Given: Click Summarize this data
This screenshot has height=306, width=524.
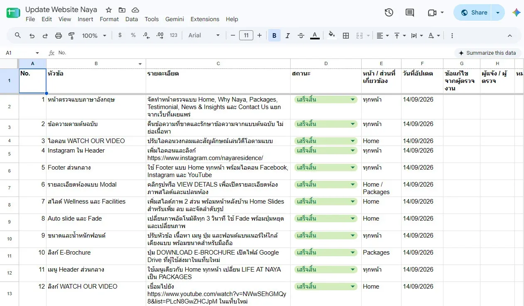Looking at the screenshot, I should click(x=487, y=53).
